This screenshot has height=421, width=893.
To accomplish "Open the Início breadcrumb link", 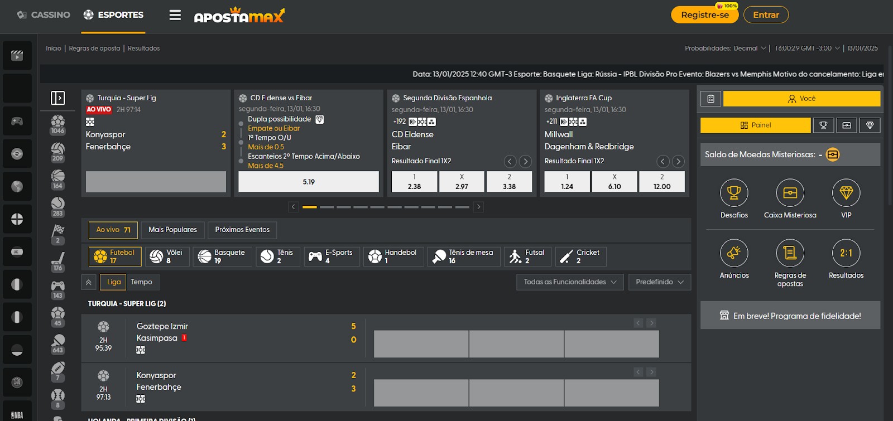I will 54,49.
